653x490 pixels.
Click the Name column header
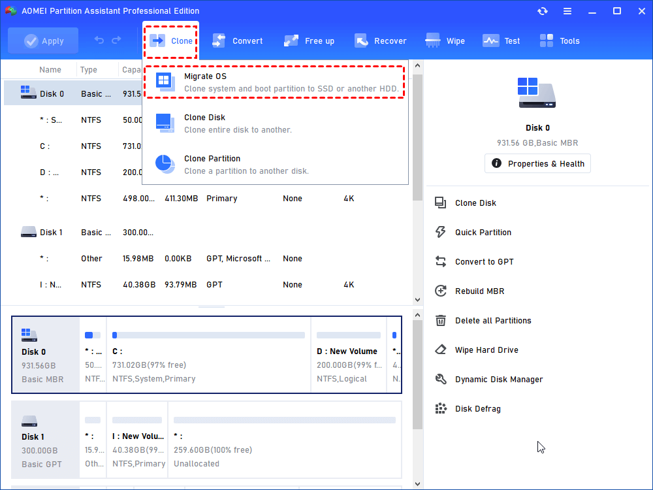[50, 70]
